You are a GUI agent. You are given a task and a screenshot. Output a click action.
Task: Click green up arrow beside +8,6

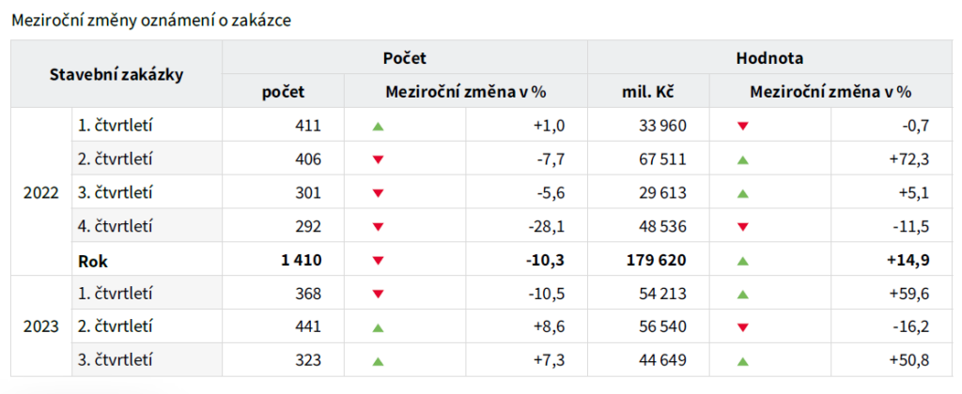pos(378,327)
